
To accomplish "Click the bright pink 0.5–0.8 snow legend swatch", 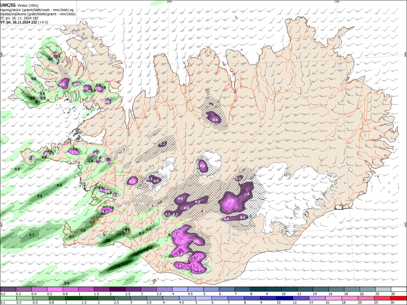I will click(55, 289).
